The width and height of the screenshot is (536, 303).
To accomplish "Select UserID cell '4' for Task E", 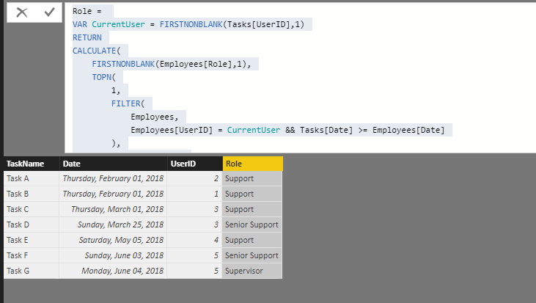I will click(x=195, y=240).
